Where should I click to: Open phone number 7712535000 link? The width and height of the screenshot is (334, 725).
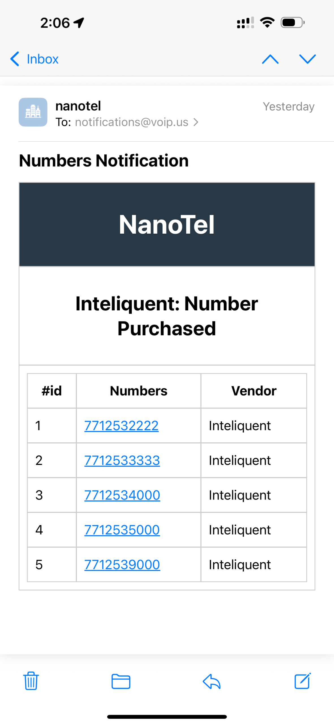click(122, 530)
